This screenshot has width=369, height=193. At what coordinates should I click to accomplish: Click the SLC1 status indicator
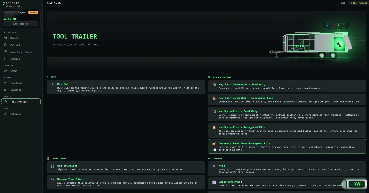(x=342, y=3)
